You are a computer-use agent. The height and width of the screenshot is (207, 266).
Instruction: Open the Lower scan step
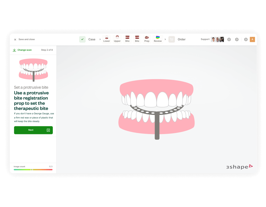pos(106,39)
